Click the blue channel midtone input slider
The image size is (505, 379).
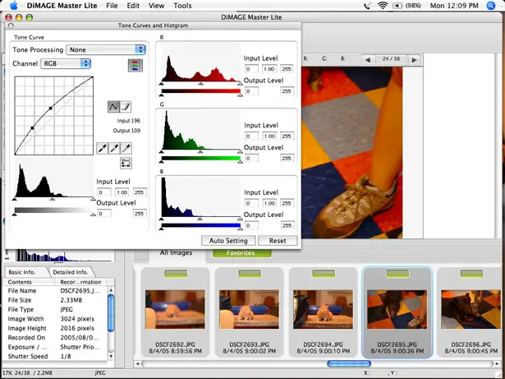tap(200, 219)
